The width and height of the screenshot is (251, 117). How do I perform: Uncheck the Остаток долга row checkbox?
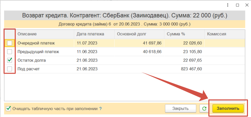10,60
